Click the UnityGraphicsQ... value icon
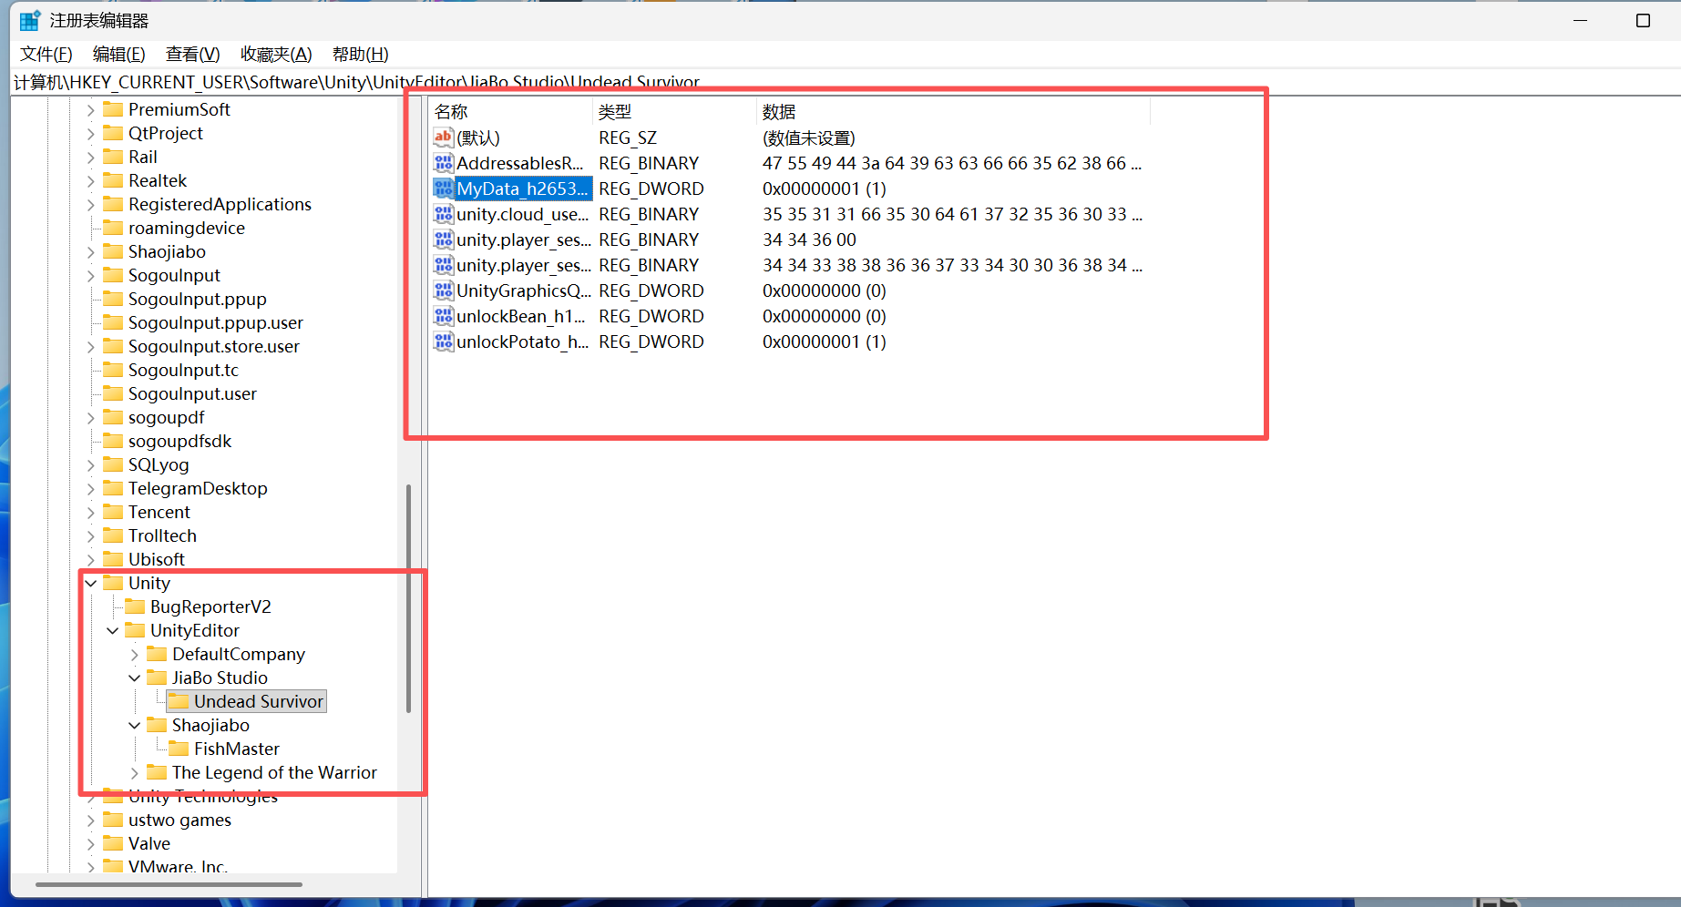 (444, 290)
